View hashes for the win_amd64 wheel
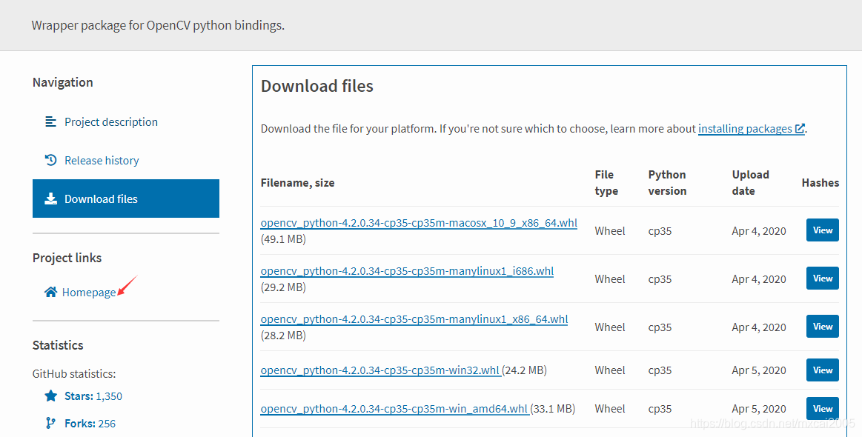The image size is (862, 437). [823, 408]
